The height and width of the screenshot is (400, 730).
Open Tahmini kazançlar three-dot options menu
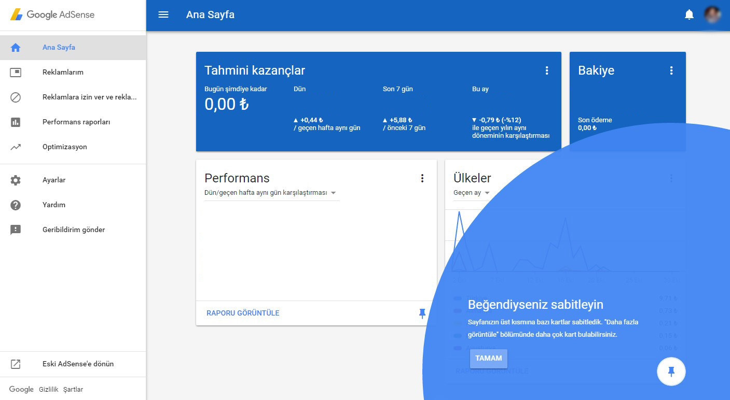click(546, 70)
